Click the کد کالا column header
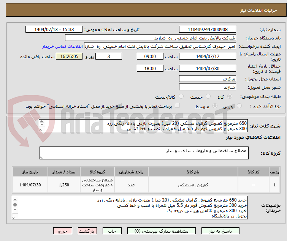 coord(254,172)
